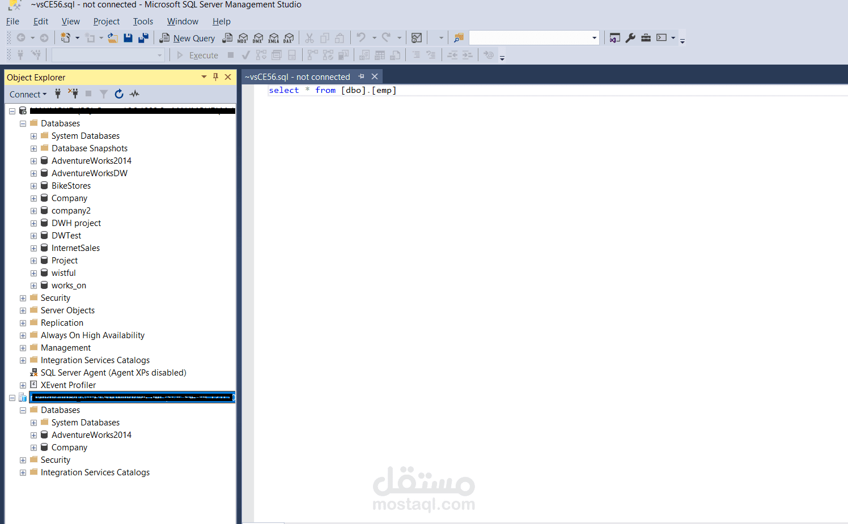The width and height of the screenshot is (848, 524).
Task: Refresh the Object Explorer
Action: click(119, 94)
